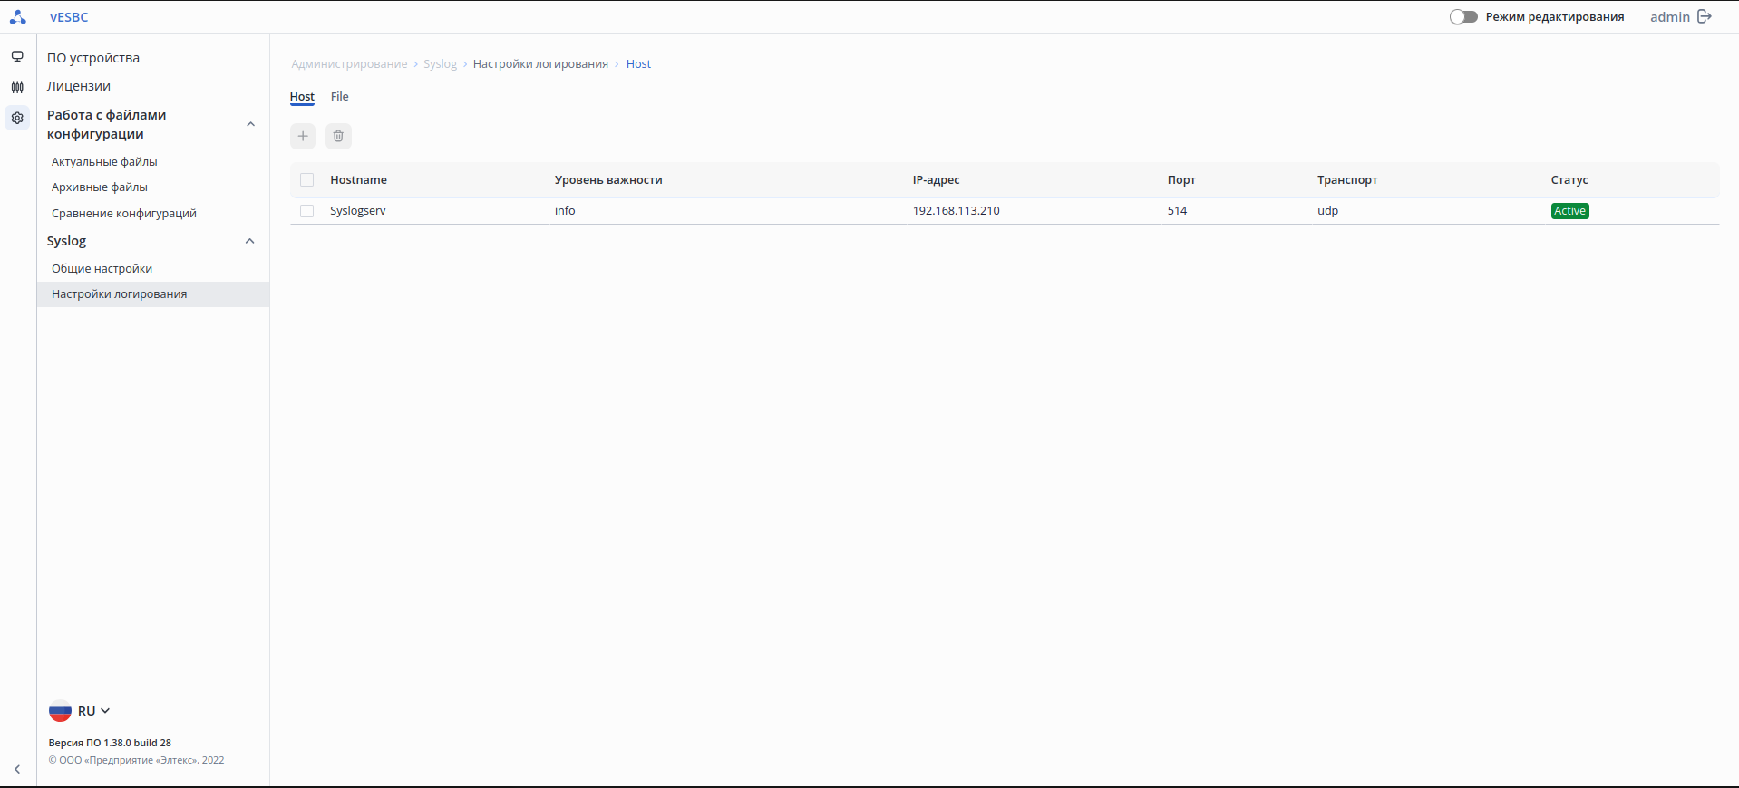This screenshot has width=1739, height=788.
Task: Check the select-all checkbox in table header
Action: click(306, 180)
